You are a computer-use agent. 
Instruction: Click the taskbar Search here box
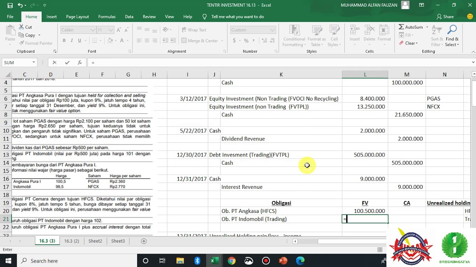click(77, 261)
